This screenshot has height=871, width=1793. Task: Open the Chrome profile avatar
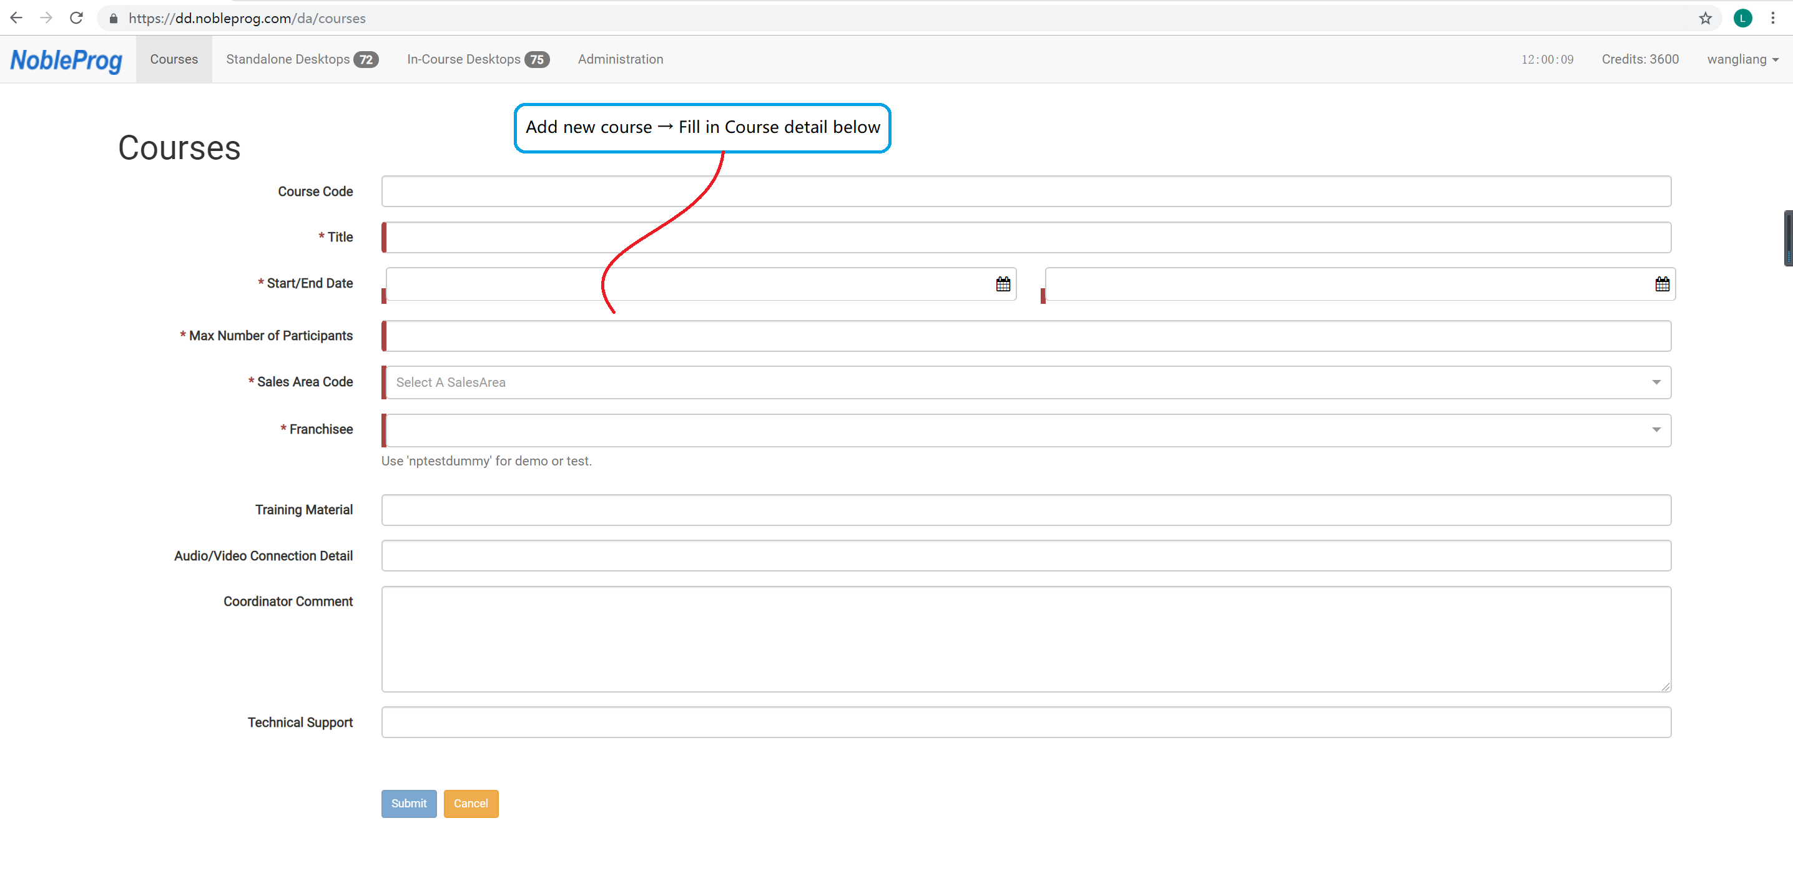click(1742, 18)
